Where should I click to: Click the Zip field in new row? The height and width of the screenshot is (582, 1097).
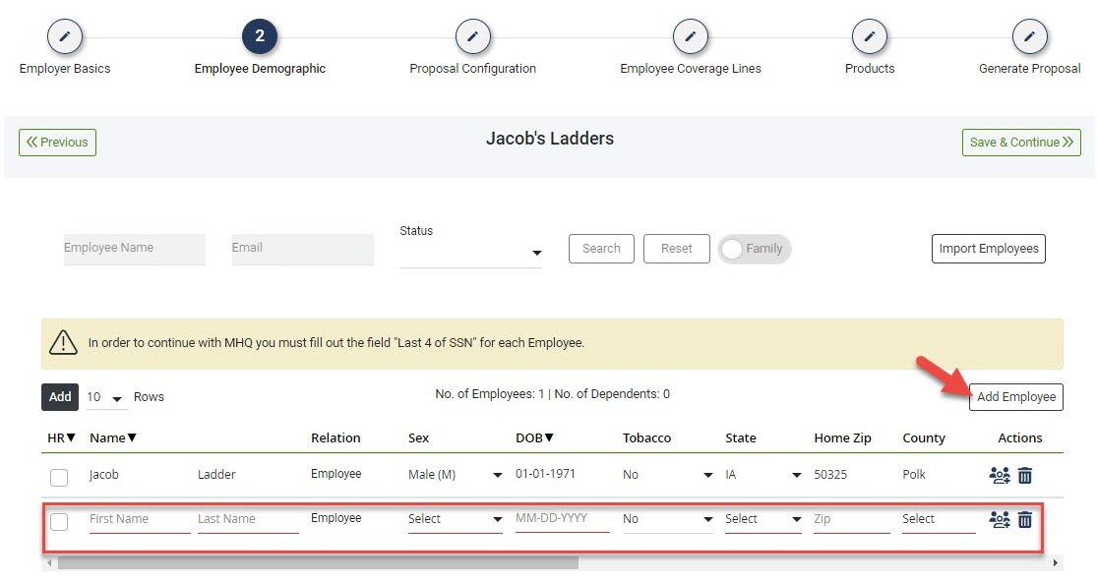(851, 519)
